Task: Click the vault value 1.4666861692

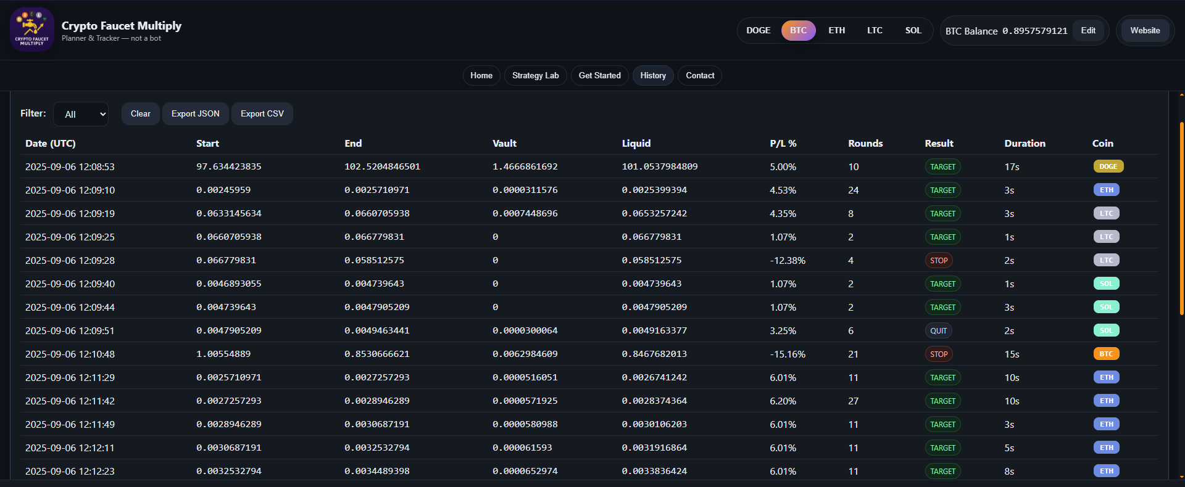Action: click(x=525, y=166)
